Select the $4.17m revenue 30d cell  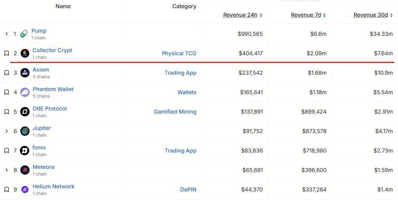click(384, 131)
